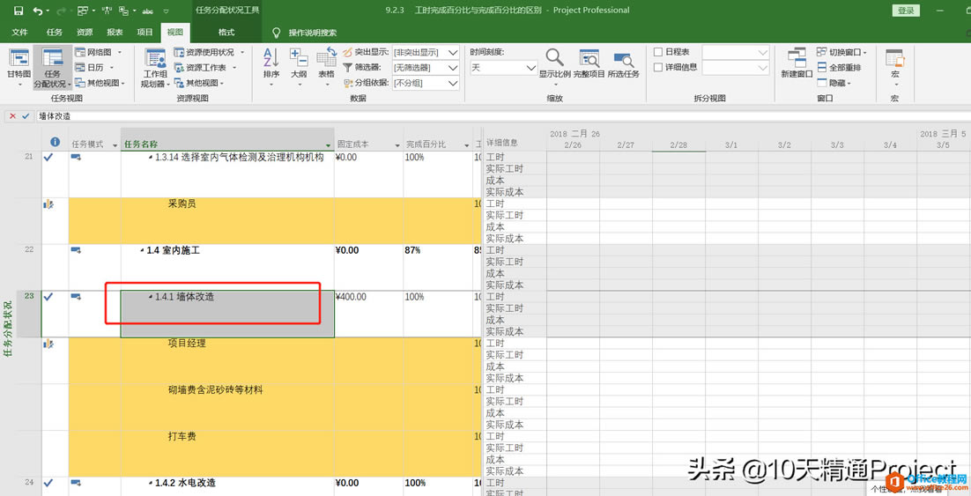
Task: Click the 日历 view icon
Action: click(80, 68)
